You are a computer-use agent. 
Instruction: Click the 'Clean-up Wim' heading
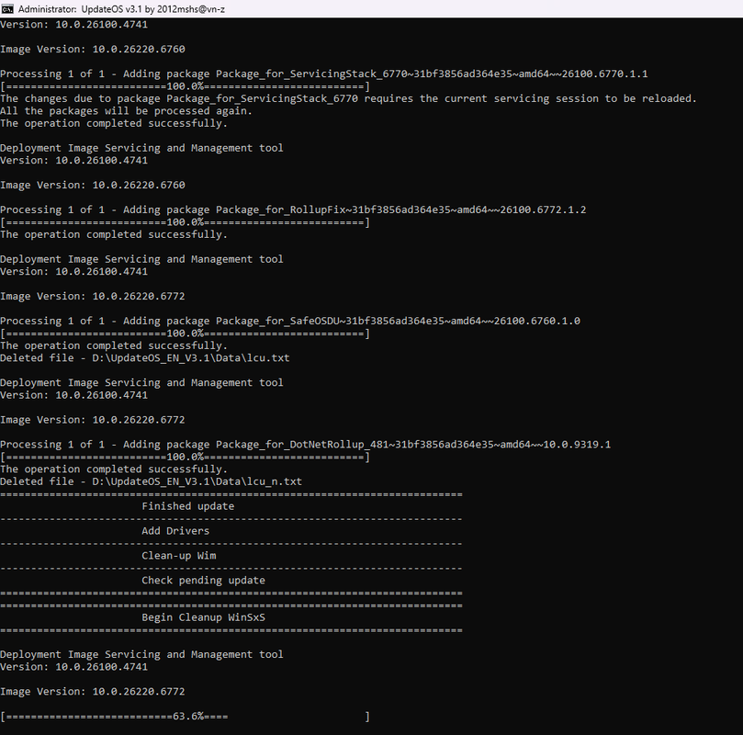pos(179,556)
